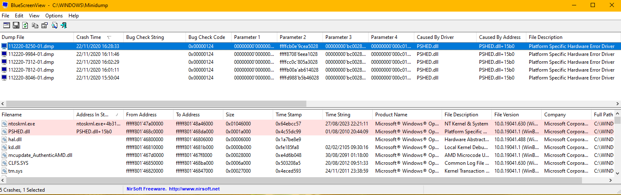Click the kd.dll file icon

(5, 147)
